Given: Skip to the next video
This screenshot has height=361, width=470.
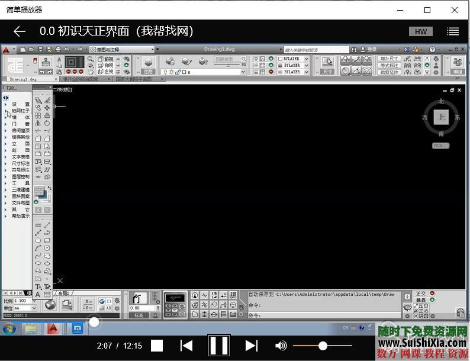Looking at the screenshot, I should coord(251,346).
